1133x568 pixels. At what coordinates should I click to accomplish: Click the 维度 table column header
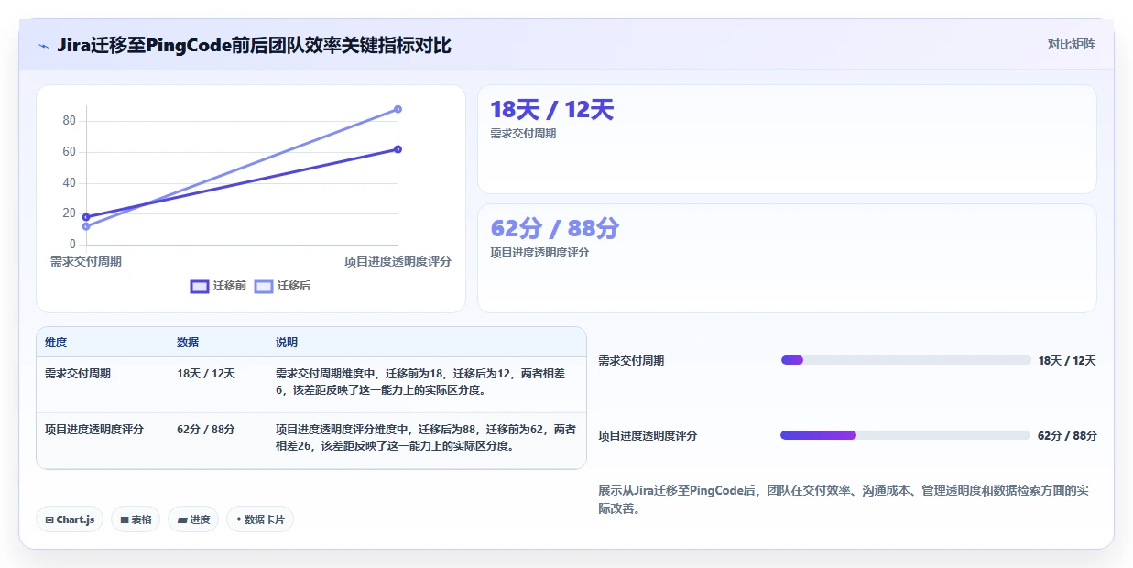[56, 343]
